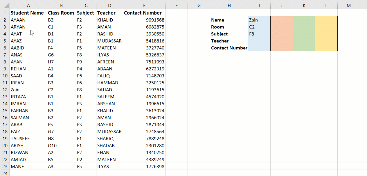The height and width of the screenshot is (176, 367).
Task: Select contact number 9091568
Action: coord(144,20)
